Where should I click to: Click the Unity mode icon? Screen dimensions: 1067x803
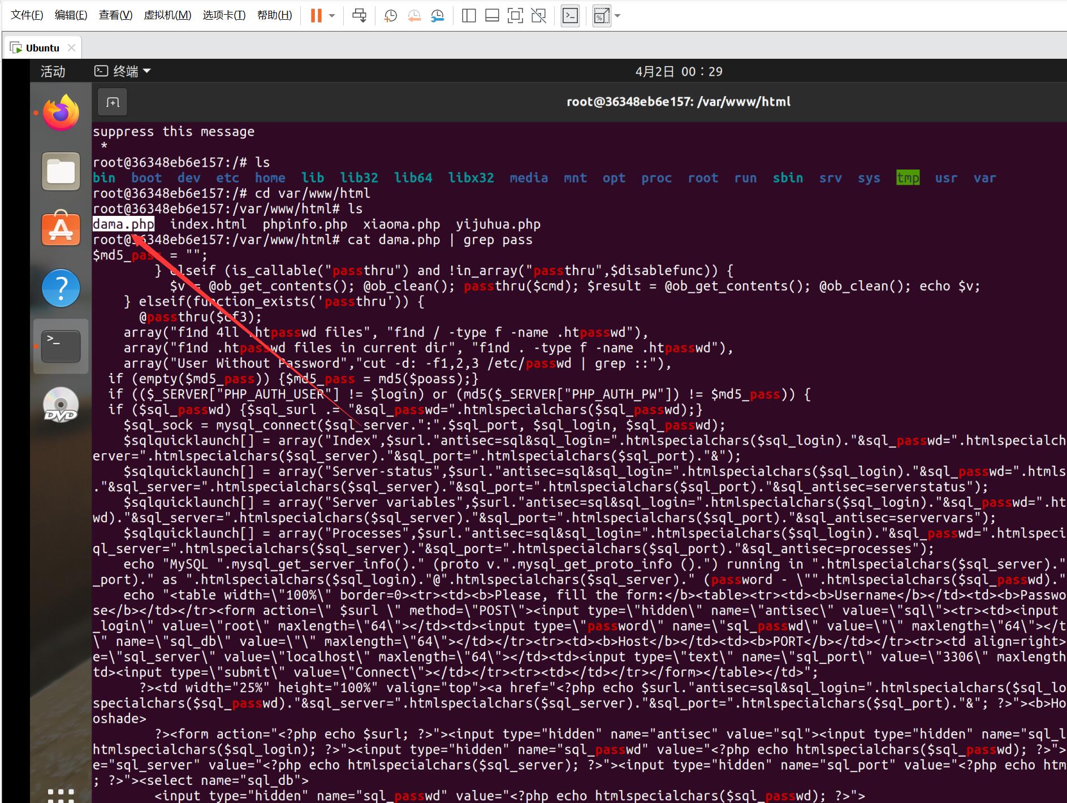[x=539, y=16]
